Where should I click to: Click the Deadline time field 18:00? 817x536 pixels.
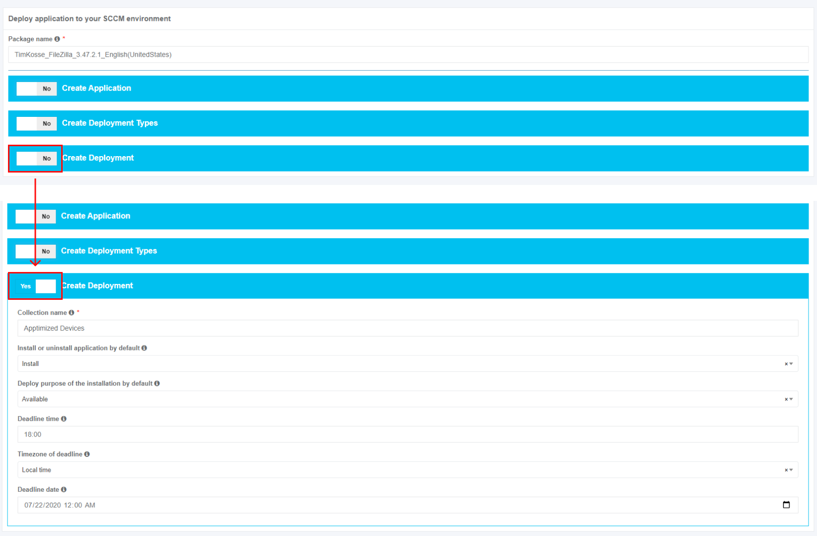[408, 434]
